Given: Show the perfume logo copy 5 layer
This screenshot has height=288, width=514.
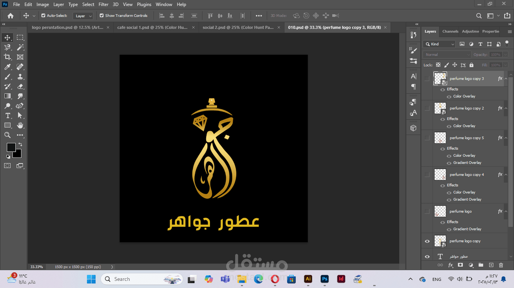Looking at the screenshot, I should 427,138.
